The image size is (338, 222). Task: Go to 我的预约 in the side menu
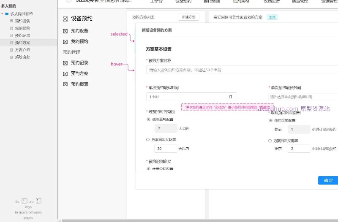[x=79, y=41]
